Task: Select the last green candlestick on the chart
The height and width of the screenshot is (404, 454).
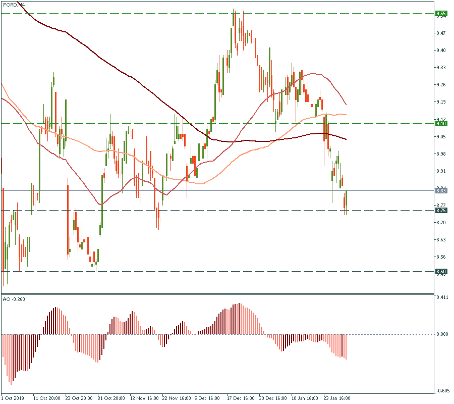Action: pos(346,199)
